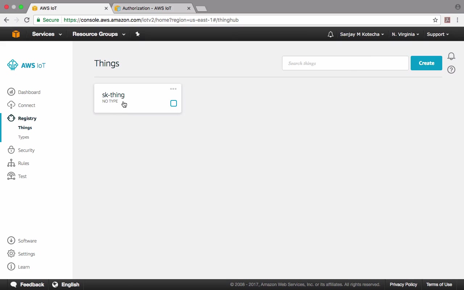Open the sk-thing three-dot options menu

pos(173,89)
